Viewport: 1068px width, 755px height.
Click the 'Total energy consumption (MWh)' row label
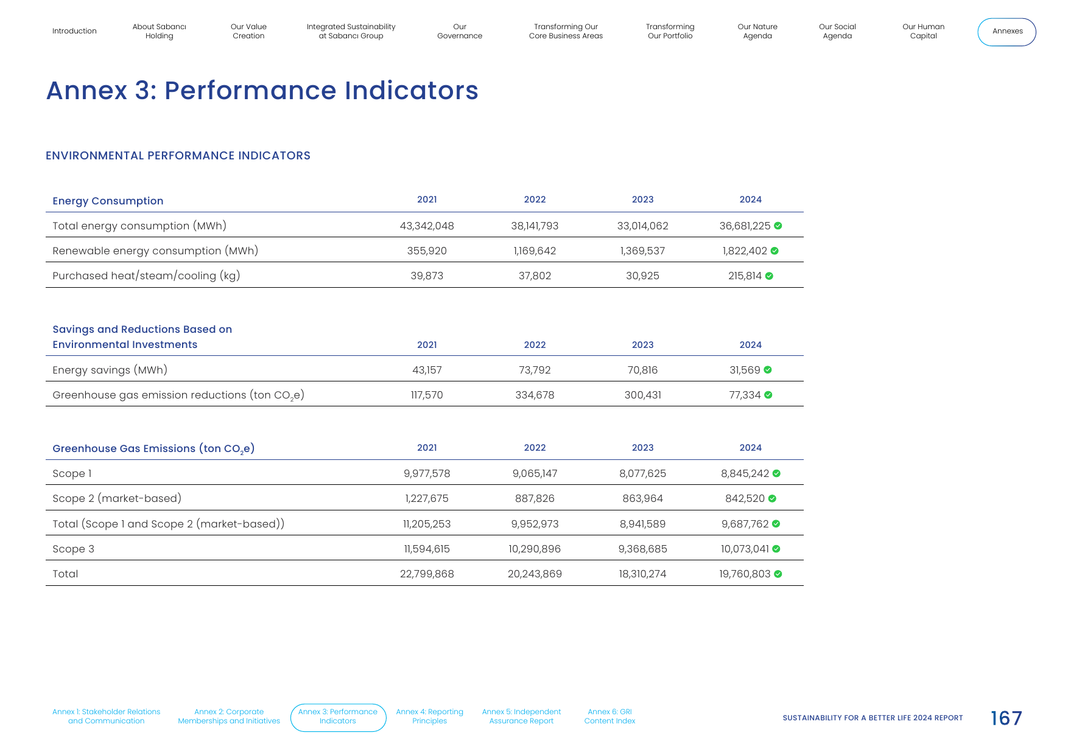click(139, 226)
